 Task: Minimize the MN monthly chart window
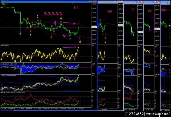click(167, 3)
